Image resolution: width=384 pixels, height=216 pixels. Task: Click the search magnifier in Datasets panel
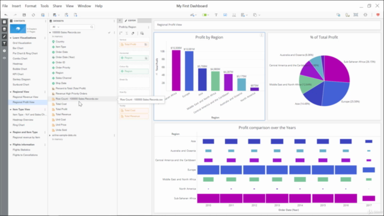92,27
